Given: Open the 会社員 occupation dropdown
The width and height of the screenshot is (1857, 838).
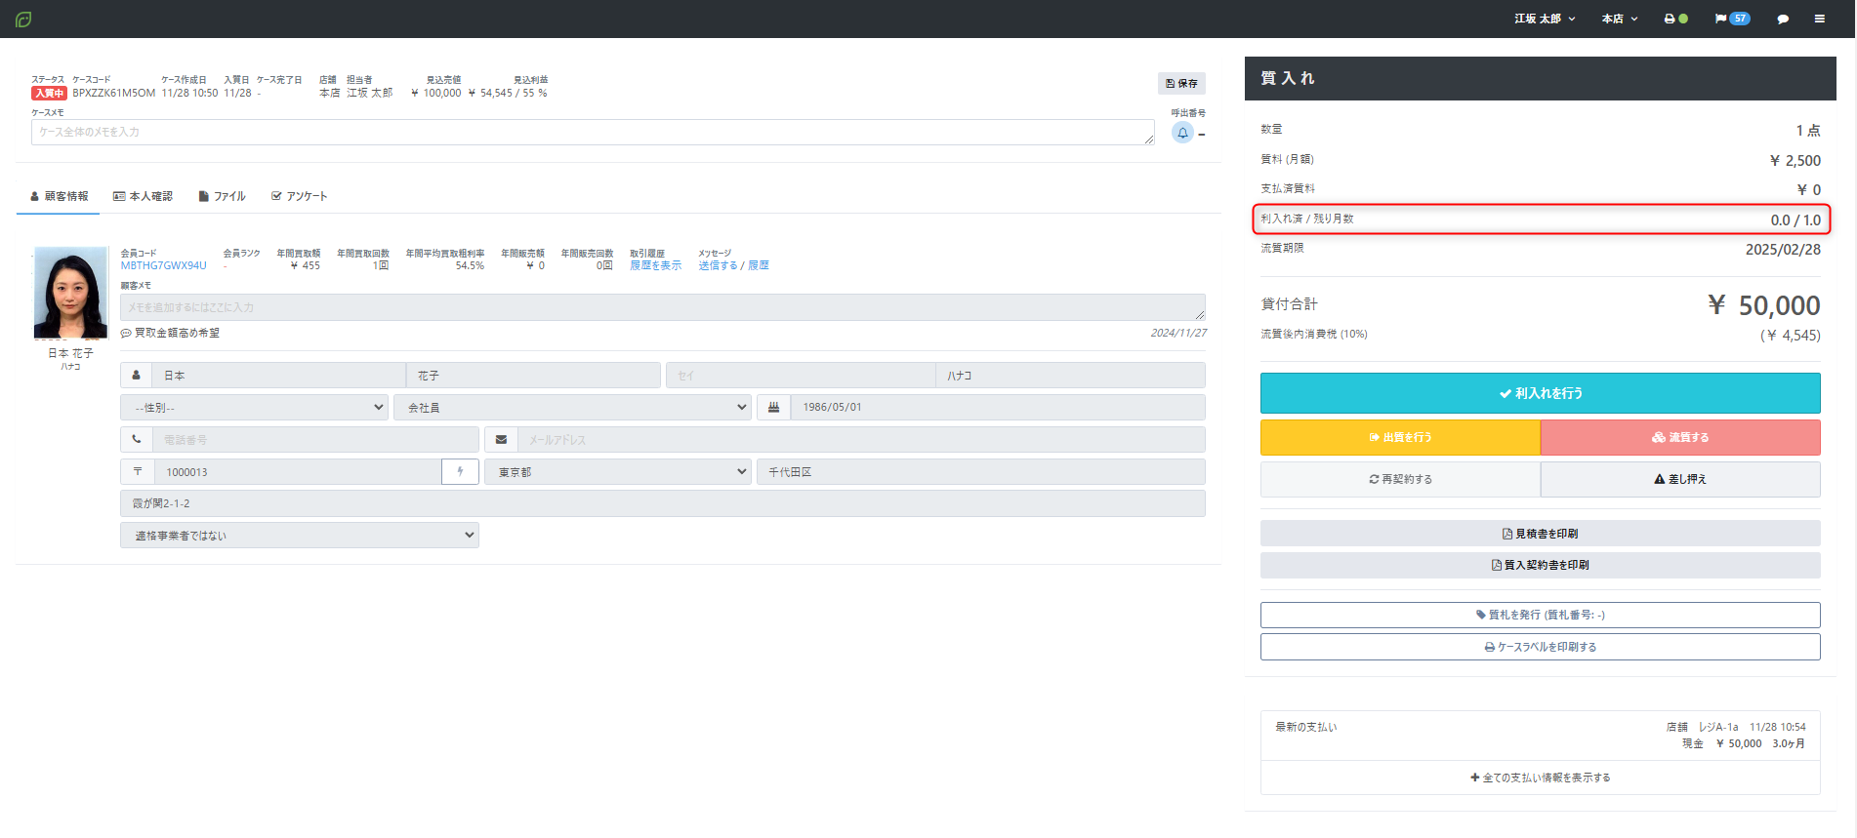Looking at the screenshot, I should coord(572,408).
